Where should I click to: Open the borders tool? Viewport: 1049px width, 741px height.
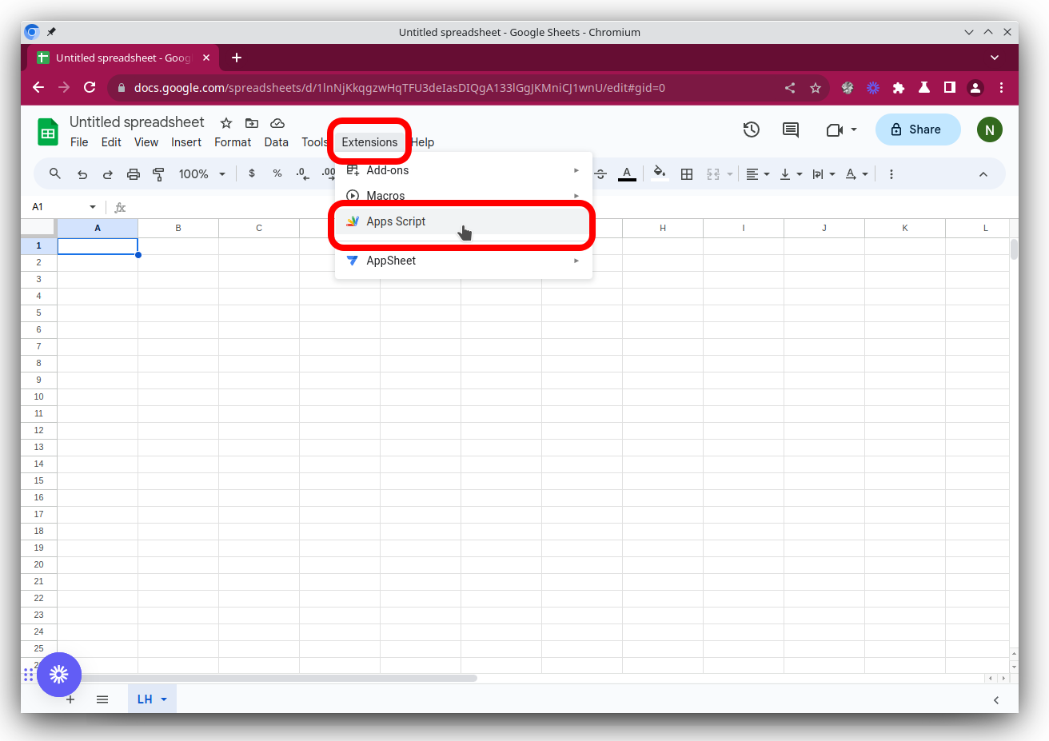click(687, 174)
